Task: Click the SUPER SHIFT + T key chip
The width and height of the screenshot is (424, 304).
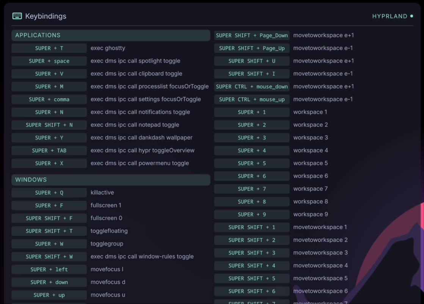Action: 49,231
